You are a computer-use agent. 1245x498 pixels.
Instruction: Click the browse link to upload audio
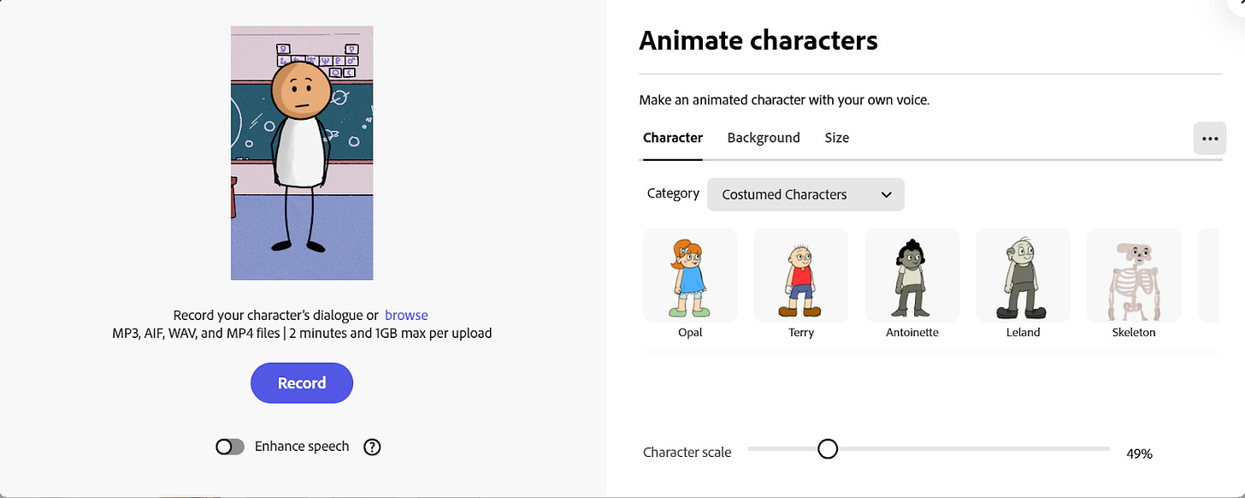point(406,315)
